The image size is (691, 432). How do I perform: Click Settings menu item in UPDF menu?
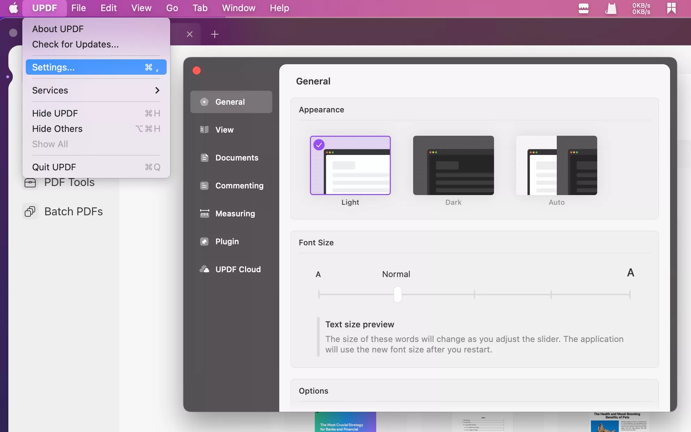point(53,67)
